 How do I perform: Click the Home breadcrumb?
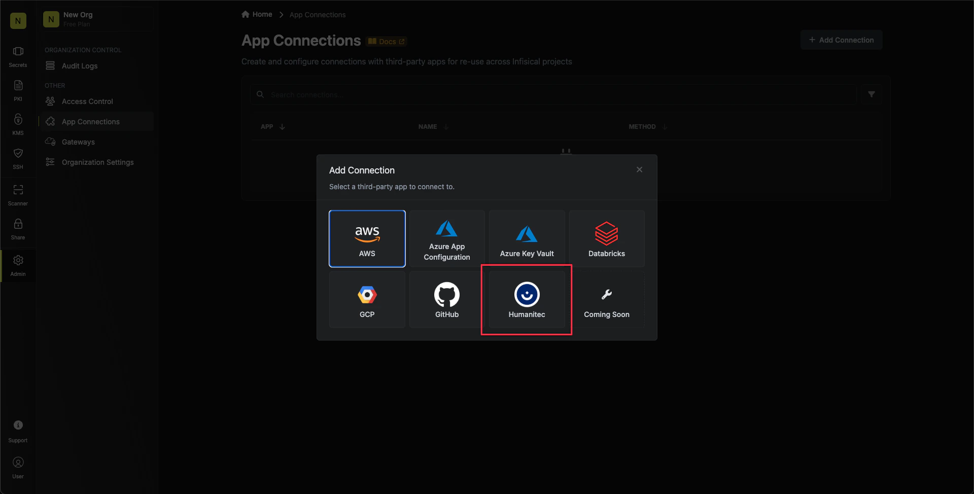click(257, 14)
